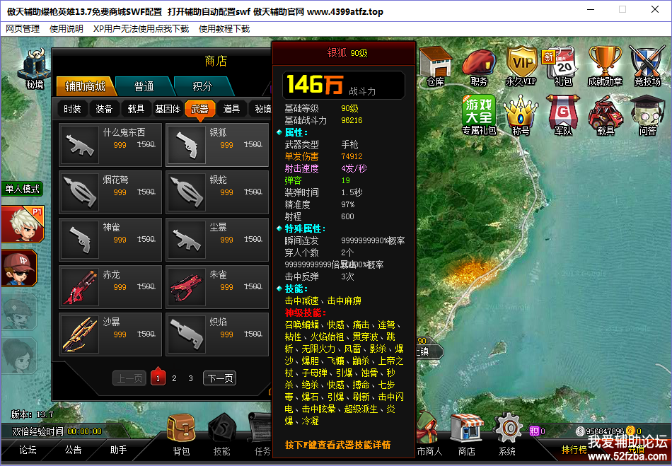672x466 pixels.
Task: Open 论坛 forum button
Action: click(28, 450)
